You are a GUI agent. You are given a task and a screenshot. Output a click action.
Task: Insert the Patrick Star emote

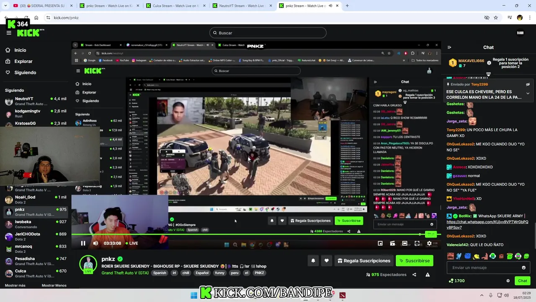point(484,256)
